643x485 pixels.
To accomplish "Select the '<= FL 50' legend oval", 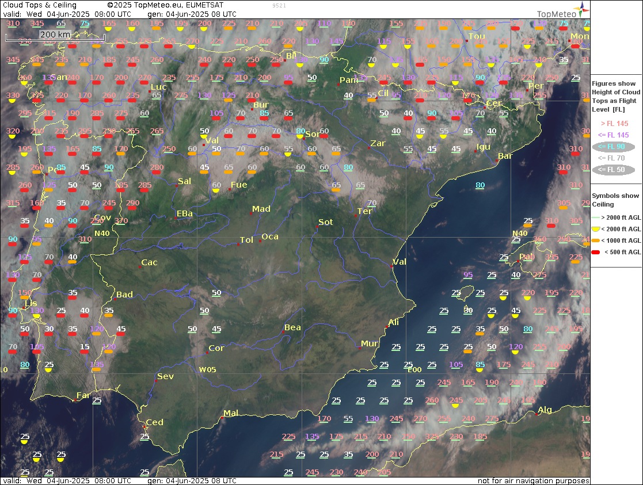I will coord(613,169).
